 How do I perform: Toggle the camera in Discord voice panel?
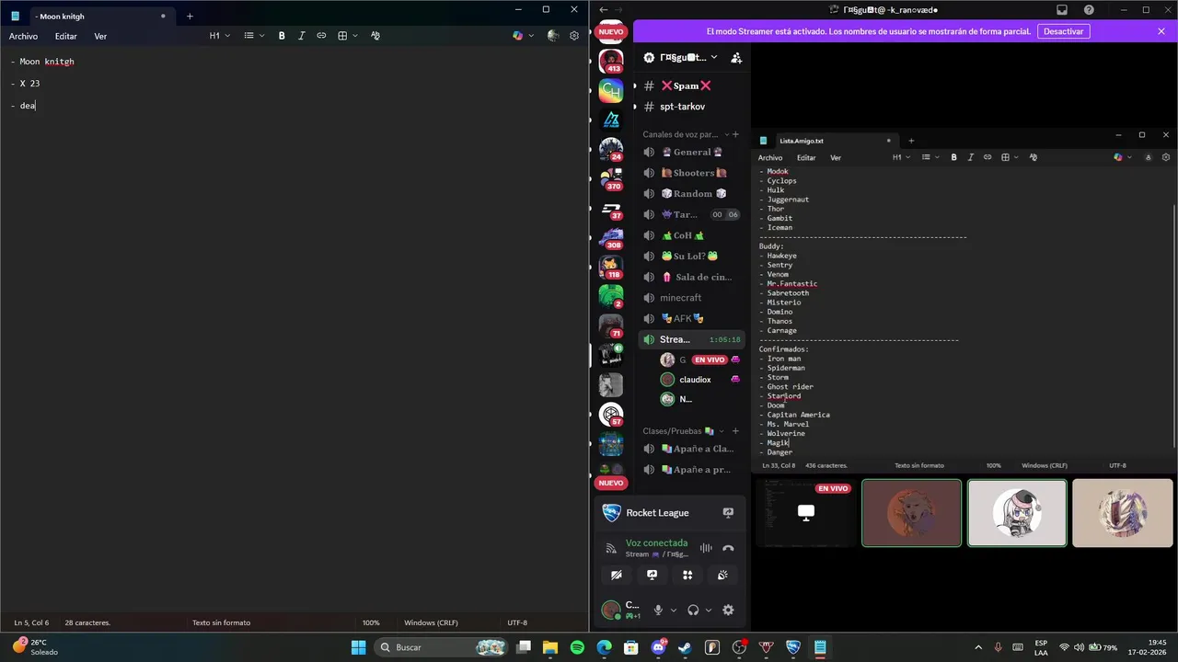[x=617, y=575]
